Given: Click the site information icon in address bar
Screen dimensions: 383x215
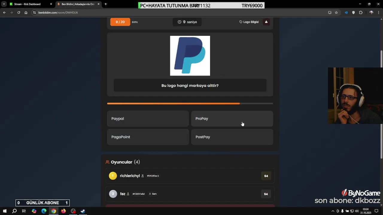Looking at the screenshot, I should tap(34, 13).
